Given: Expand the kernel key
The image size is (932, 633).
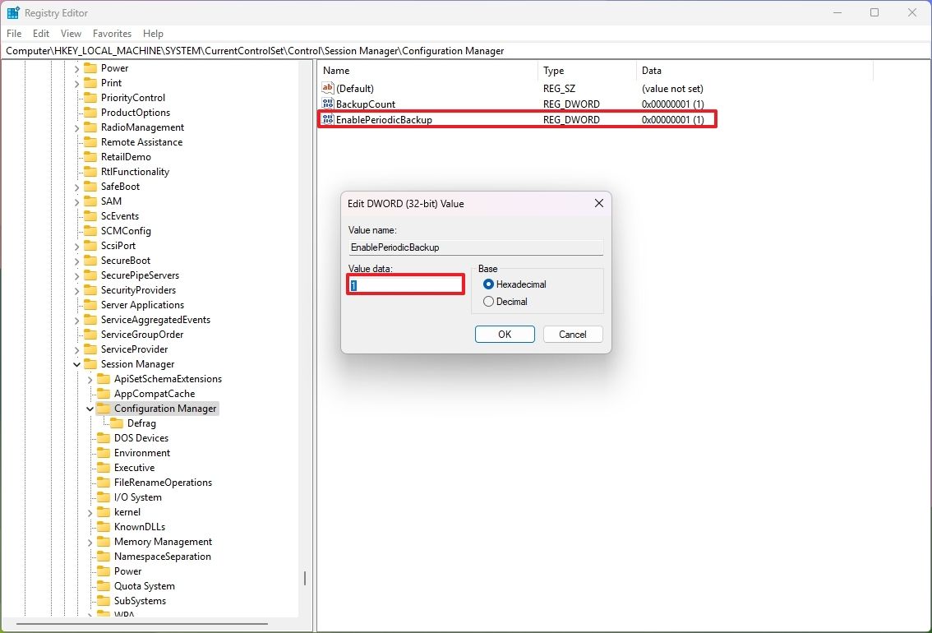Looking at the screenshot, I should click(x=90, y=511).
